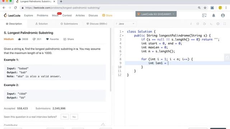
Task: Switch to the Solution tab
Action: [x=42, y=24]
